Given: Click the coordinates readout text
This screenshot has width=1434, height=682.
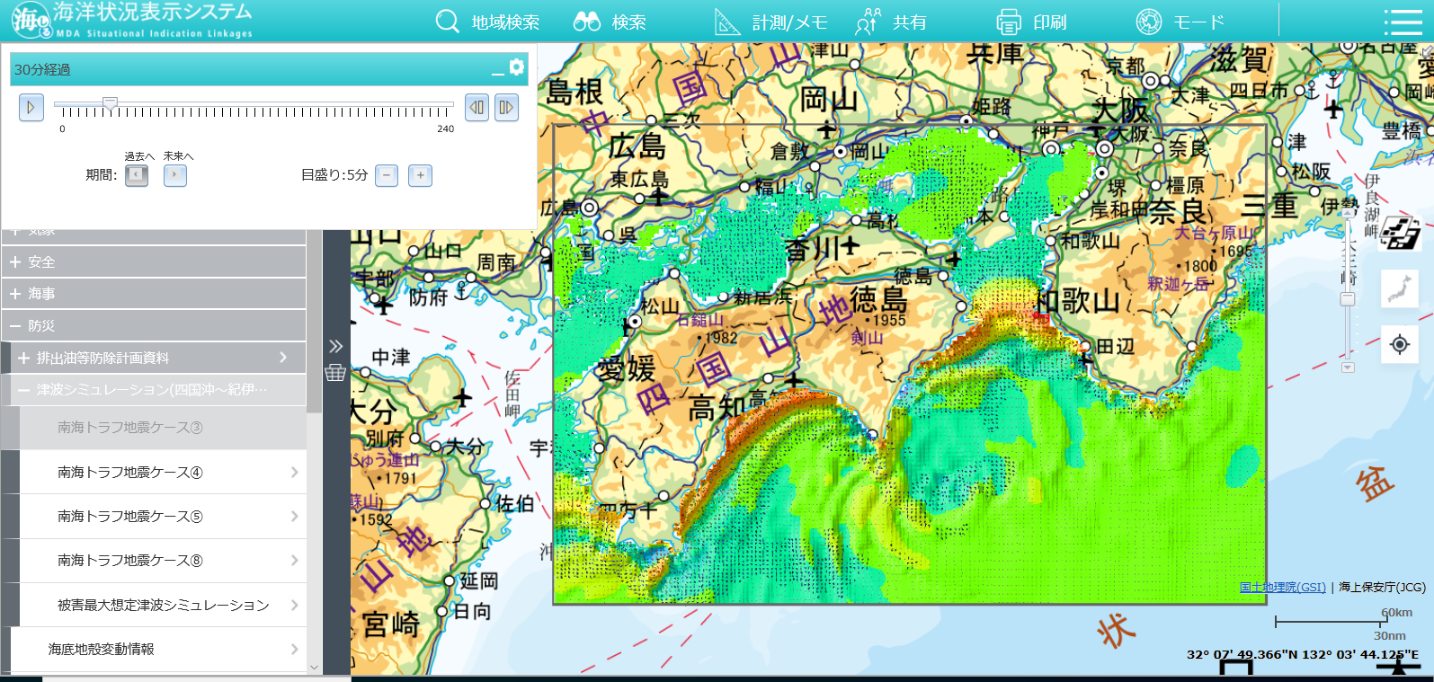Looking at the screenshot, I should coord(1303,654).
